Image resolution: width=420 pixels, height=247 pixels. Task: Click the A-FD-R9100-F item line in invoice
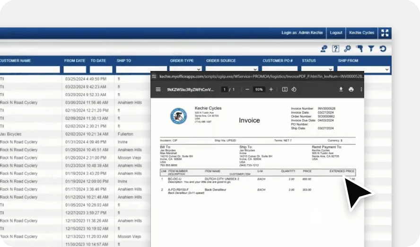[258, 191]
